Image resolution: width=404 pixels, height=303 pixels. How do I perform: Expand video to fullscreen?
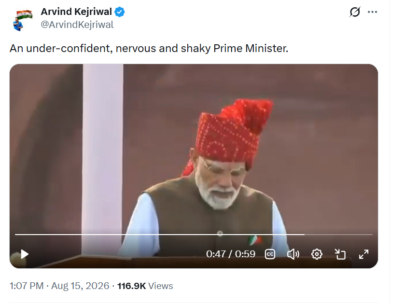coord(363,254)
